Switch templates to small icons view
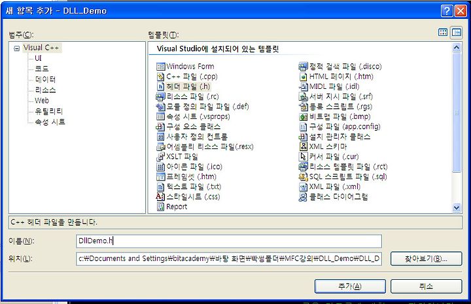Image resolution: width=471 pixels, height=304 pixels. (x=457, y=33)
